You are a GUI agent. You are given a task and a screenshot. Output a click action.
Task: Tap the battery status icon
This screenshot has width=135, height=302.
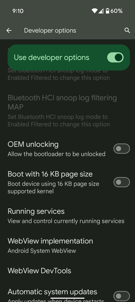[108, 11]
